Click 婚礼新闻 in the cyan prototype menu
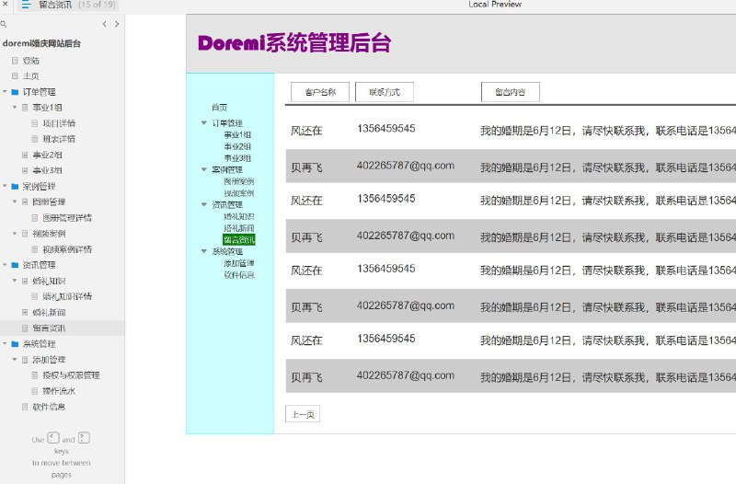 coord(239,228)
